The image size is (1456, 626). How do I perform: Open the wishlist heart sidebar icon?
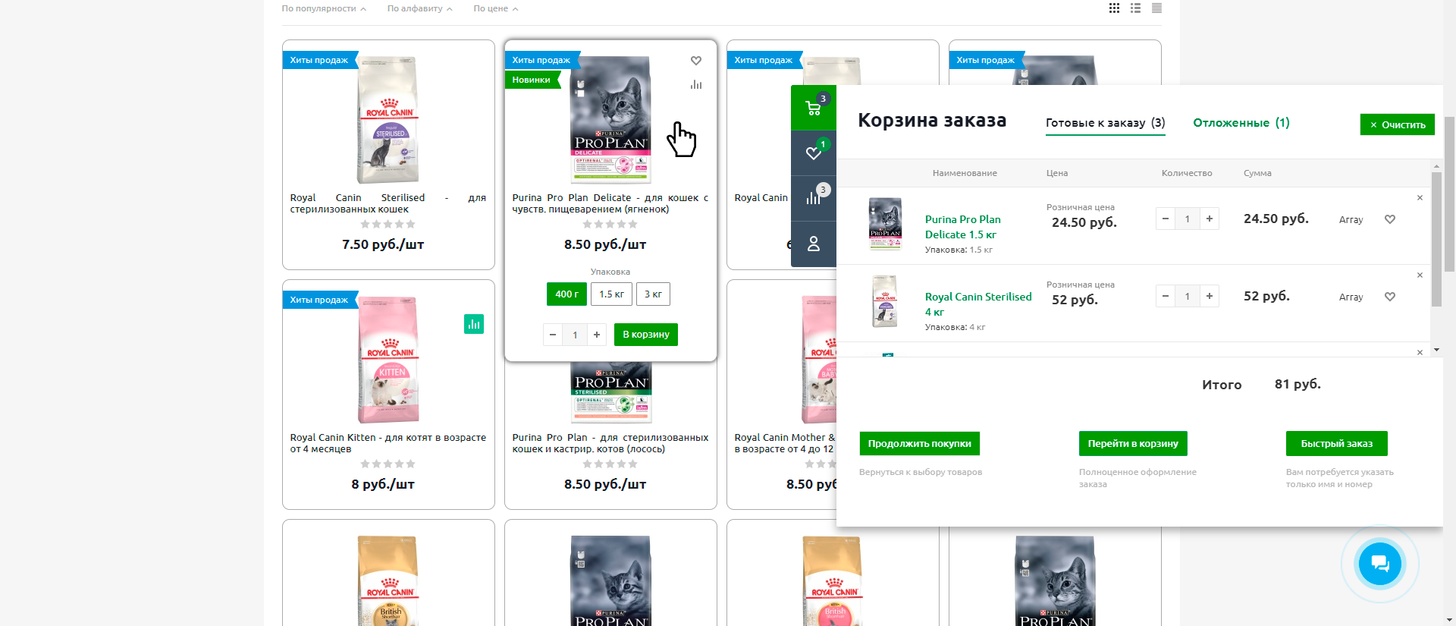pyautogui.click(x=814, y=153)
